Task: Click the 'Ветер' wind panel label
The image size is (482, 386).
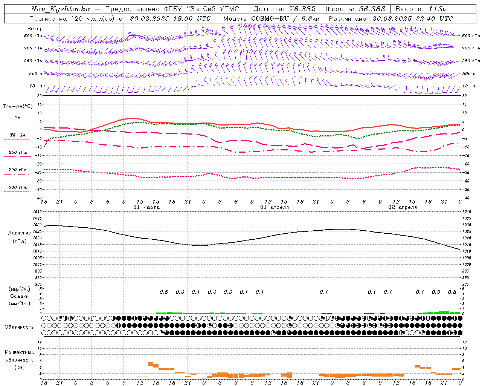Action: tap(35, 29)
